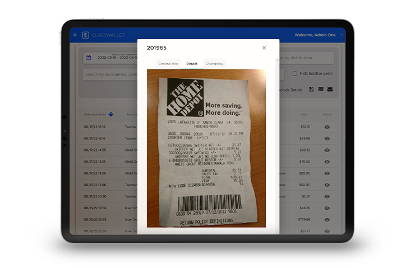Viewport: 420px width, 268px height.
Task: Click the Welcome, Admin One text
Action: (x=315, y=35)
